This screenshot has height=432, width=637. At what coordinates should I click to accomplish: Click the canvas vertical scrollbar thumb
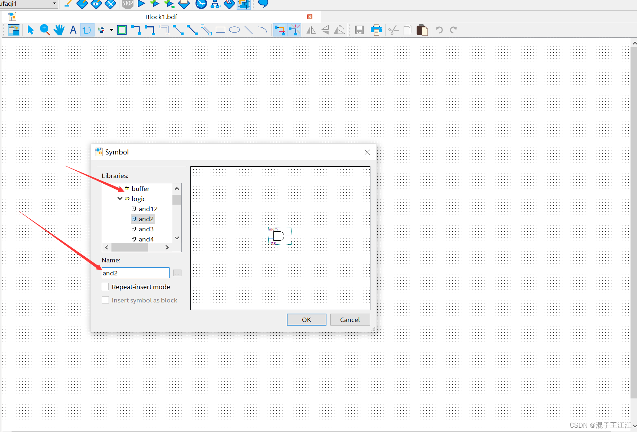click(x=634, y=223)
